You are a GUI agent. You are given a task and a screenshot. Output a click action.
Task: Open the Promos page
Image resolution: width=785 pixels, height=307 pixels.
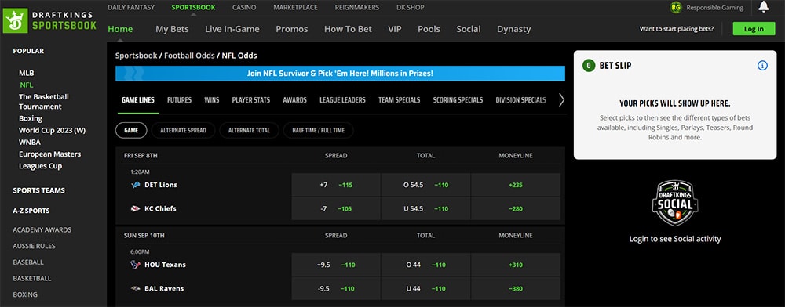[x=292, y=29]
